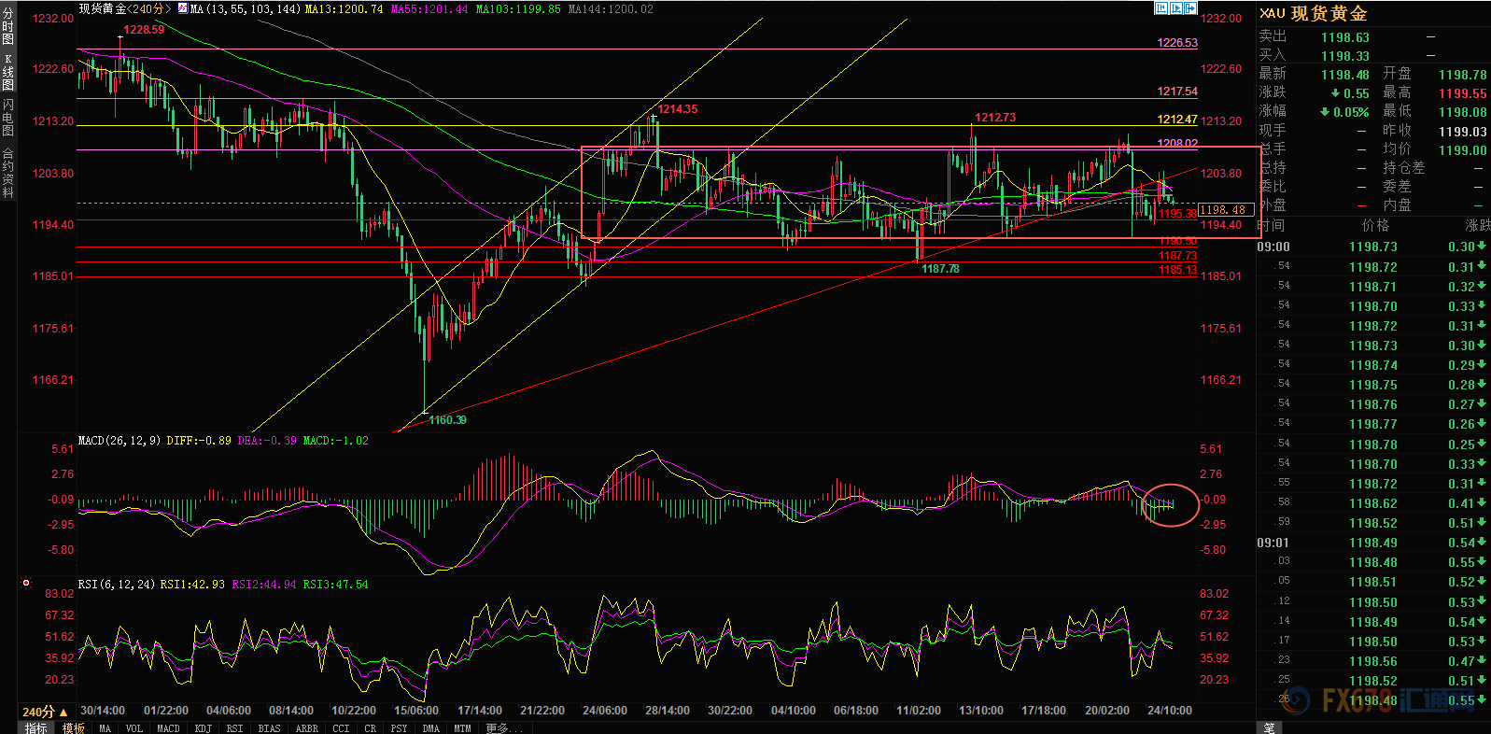Choose the KDJ indicator button
1491x734 pixels.
[x=204, y=728]
